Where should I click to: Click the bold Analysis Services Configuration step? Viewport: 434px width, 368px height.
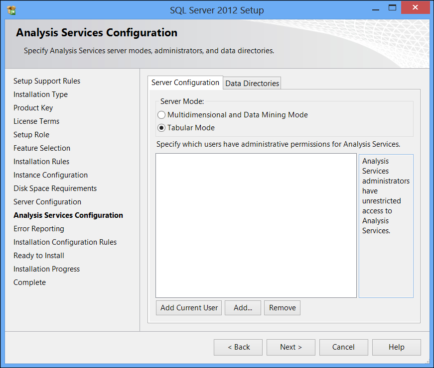click(68, 215)
